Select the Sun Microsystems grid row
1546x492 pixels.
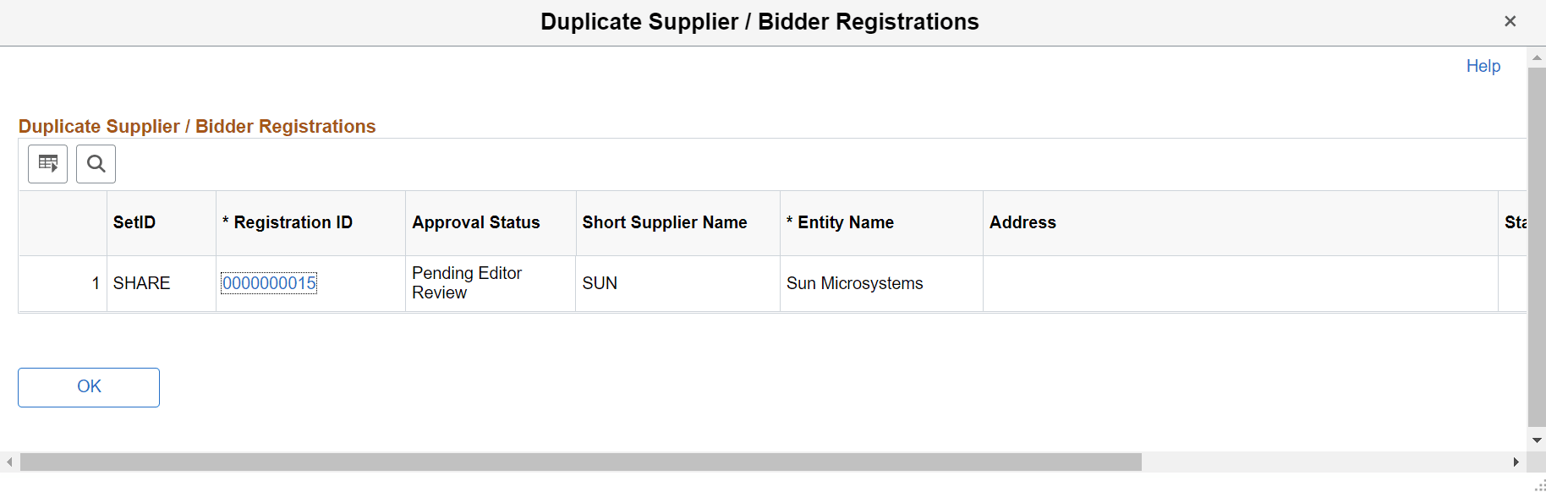pos(854,283)
